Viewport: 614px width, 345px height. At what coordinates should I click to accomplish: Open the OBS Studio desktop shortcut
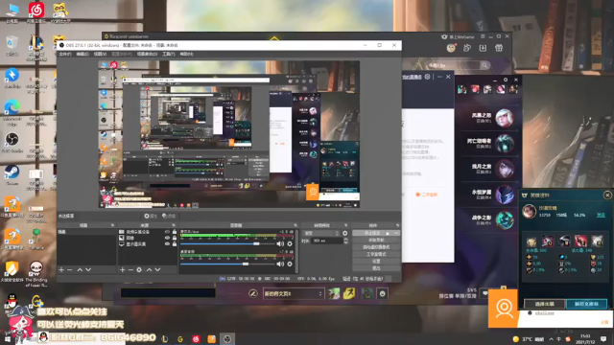(x=12, y=143)
